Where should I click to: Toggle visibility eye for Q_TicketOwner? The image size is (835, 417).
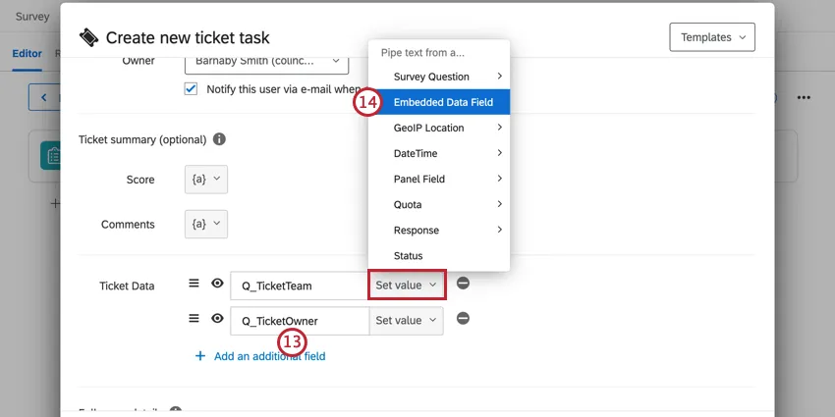[217, 319]
